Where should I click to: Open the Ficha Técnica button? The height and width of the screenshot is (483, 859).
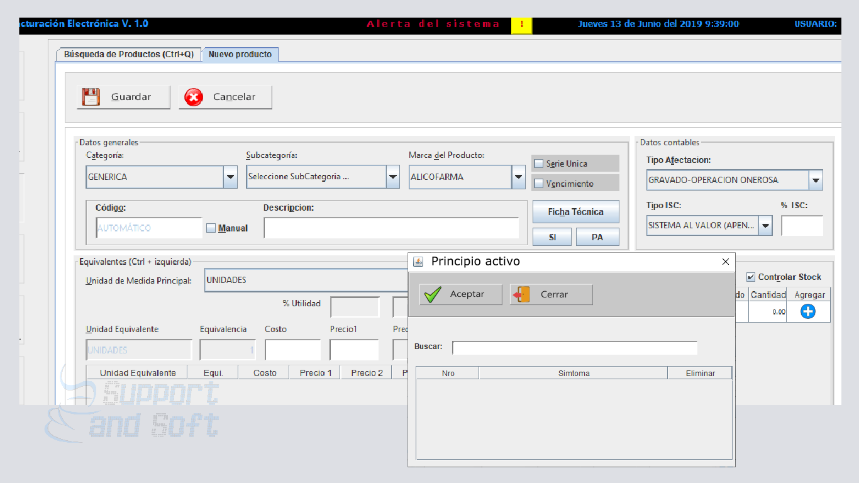point(575,212)
